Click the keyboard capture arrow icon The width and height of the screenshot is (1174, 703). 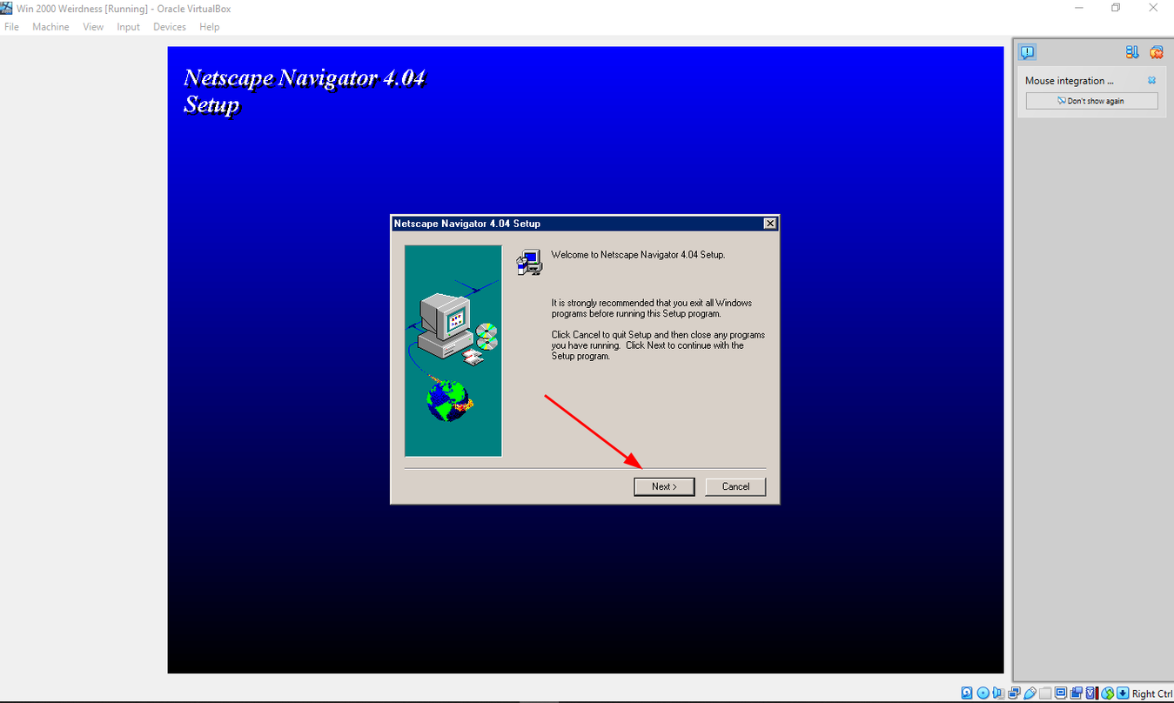pos(1124,693)
